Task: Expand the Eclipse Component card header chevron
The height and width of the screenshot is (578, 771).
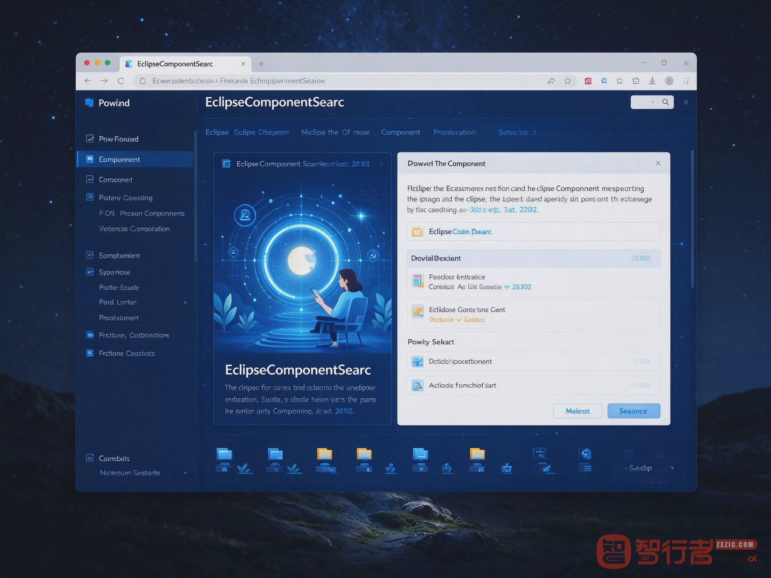Action: [x=381, y=164]
